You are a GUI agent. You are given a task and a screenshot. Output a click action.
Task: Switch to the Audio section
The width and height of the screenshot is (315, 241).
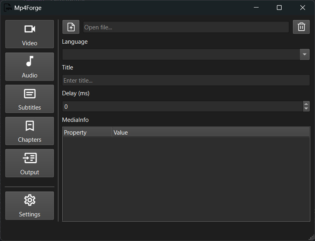coord(29,66)
